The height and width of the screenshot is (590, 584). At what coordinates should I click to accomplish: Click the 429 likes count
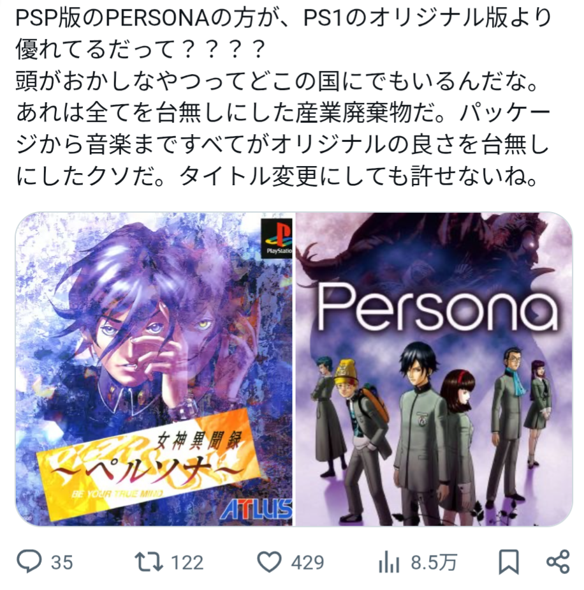point(307,563)
